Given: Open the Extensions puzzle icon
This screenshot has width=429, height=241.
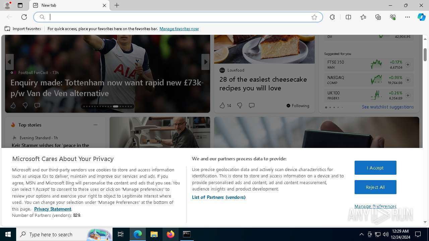Looking at the screenshot, I should click(x=332, y=17).
